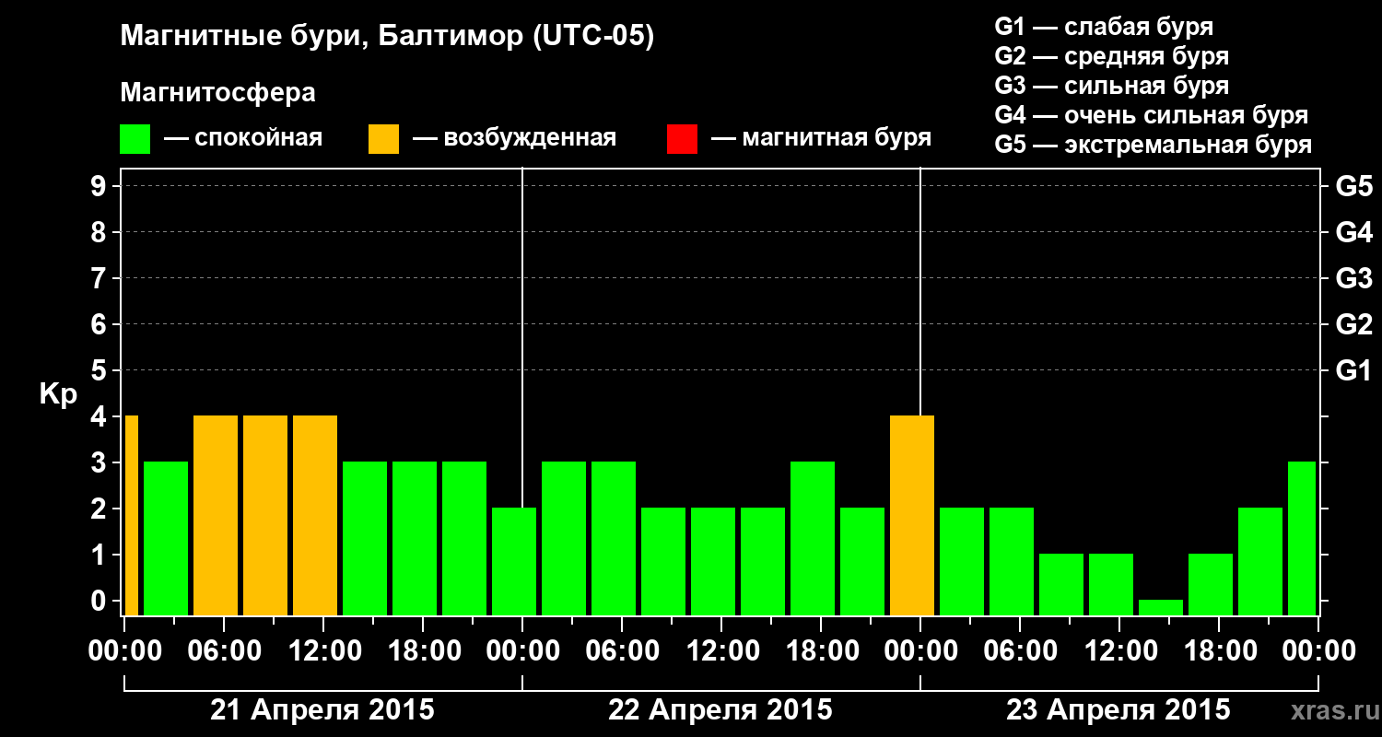Select the '21 Апреля 2015' date label
Image resolution: width=1382 pixels, height=737 pixels.
click(x=322, y=710)
